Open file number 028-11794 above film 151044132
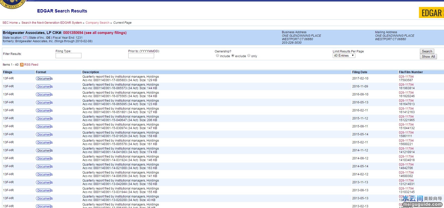Screen dimensions: 444x208 pyautogui.click(x=406, y=125)
